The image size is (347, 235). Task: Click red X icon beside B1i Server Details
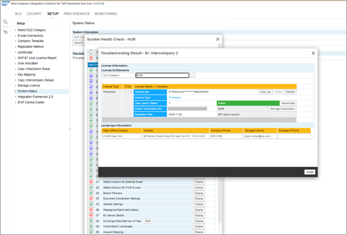point(91,215)
